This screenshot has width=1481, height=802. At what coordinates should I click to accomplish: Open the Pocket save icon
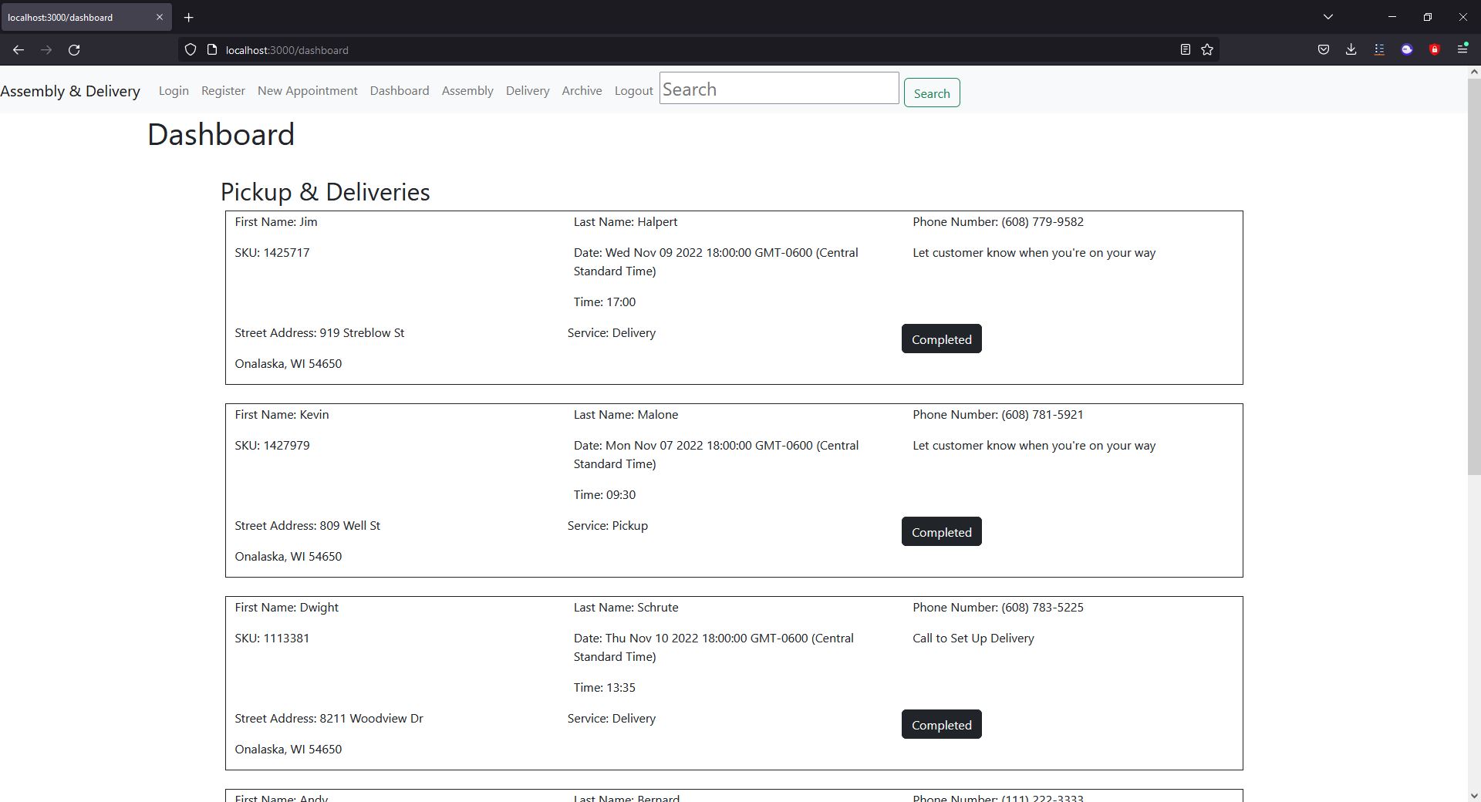click(1324, 50)
